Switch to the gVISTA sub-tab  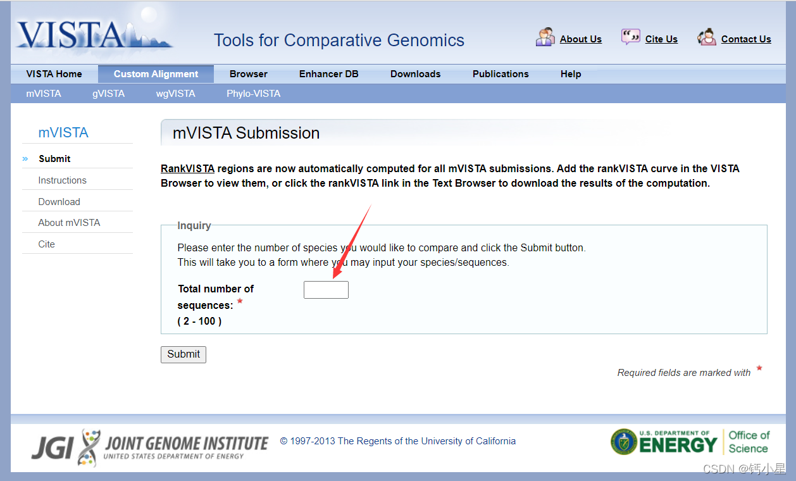click(x=108, y=94)
